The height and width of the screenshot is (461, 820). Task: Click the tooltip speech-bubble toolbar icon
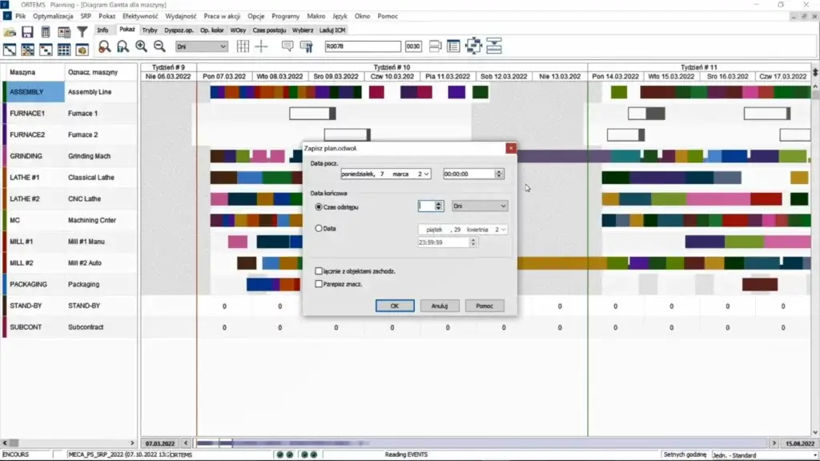click(x=286, y=46)
